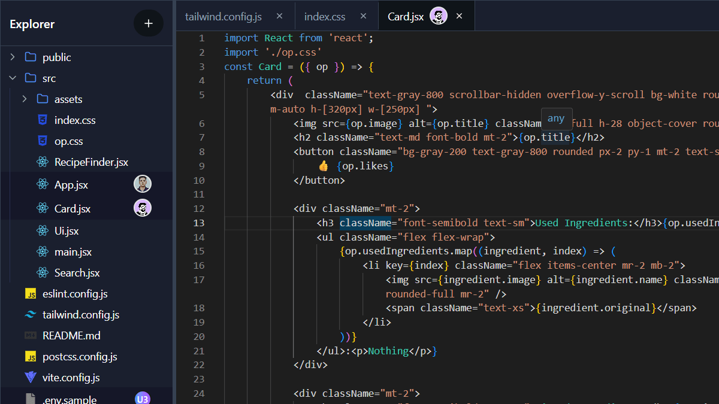Click the README.md markdown file icon
Screen dimensions: 719x404
[x=30, y=335]
